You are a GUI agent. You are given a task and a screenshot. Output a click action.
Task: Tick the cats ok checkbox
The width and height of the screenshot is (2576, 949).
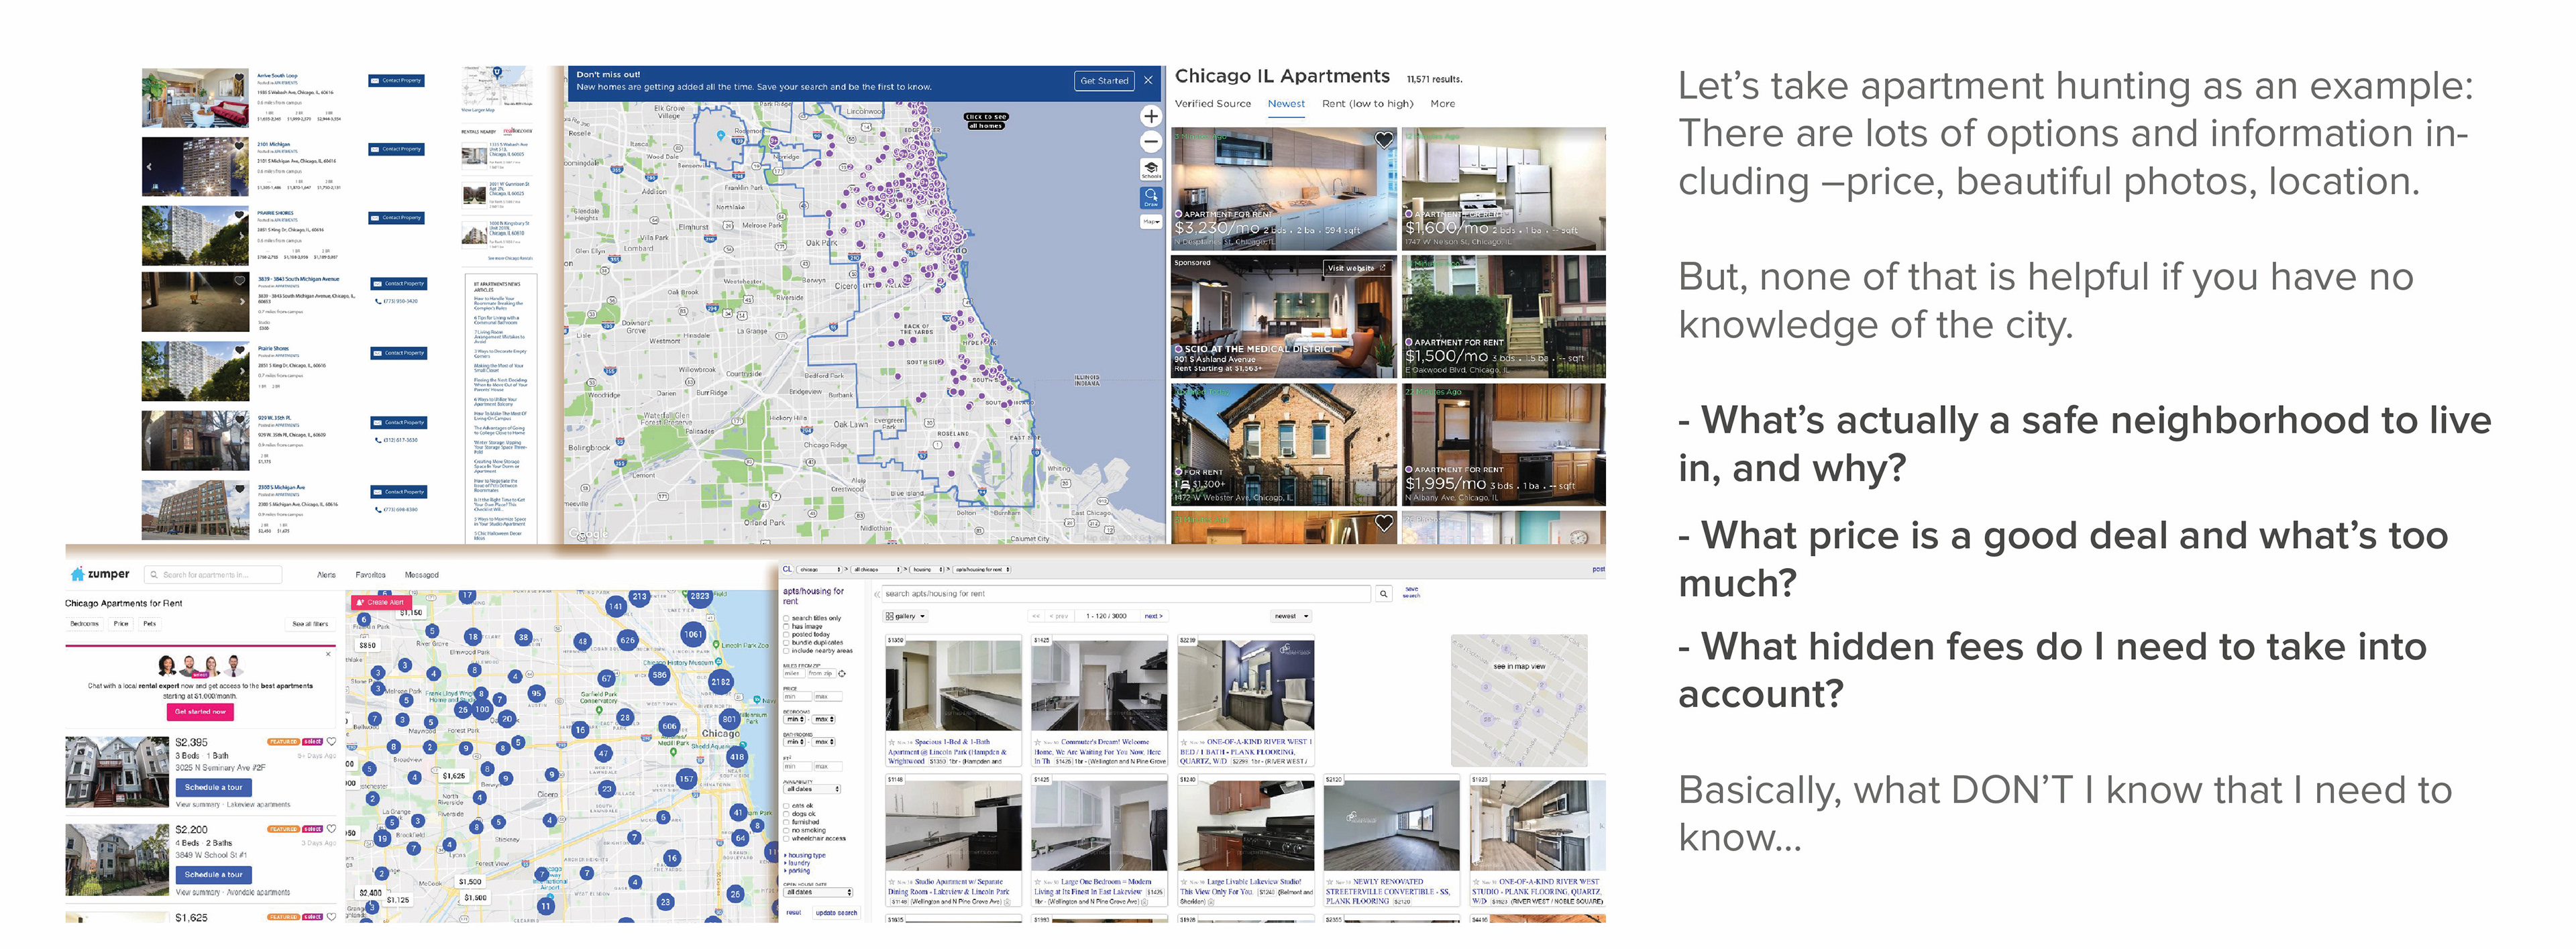pos(787,806)
